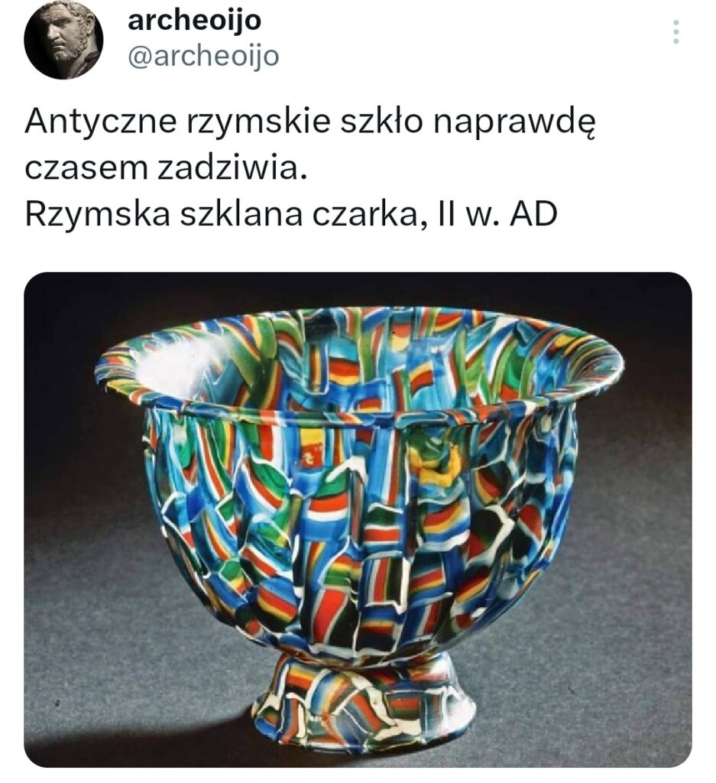716x783 pixels.
Task: Click the "AD" text ending the caption
Action: [x=533, y=215]
